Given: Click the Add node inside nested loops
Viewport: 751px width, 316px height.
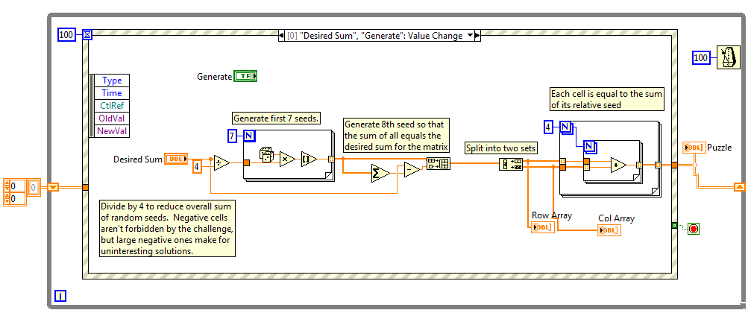Looking at the screenshot, I should 618,165.
